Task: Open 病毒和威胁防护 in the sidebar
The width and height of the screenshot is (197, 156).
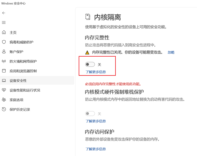Action: 22,42
